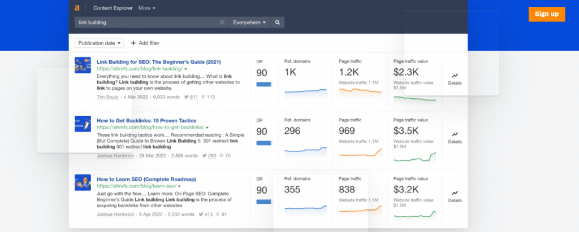This screenshot has width=579, height=232.
Task: Click Ref. domains value 355
Action: pyautogui.click(x=292, y=190)
